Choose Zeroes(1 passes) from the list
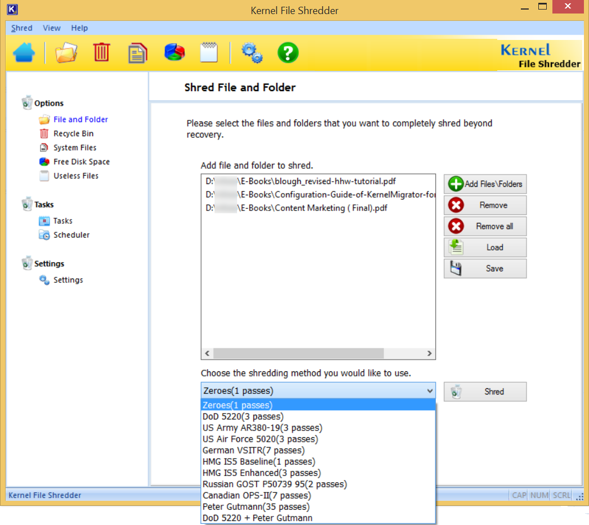 click(318, 405)
